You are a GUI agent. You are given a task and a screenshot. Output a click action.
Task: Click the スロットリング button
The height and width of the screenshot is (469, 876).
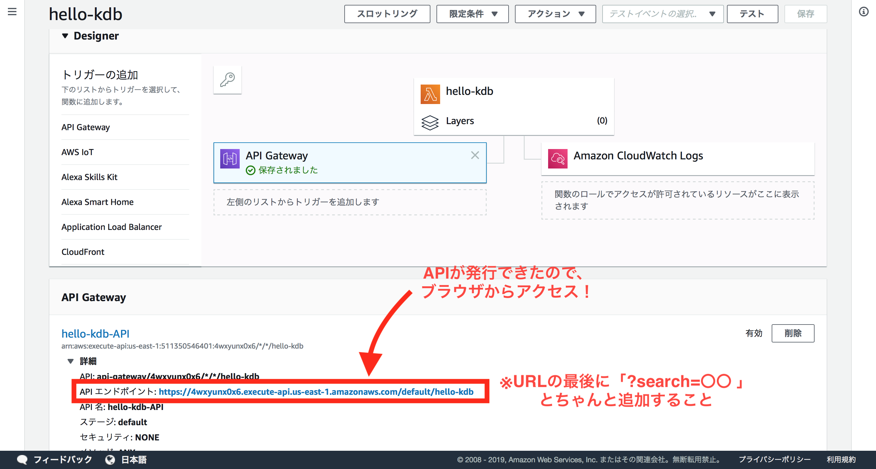pyautogui.click(x=387, y=14)
